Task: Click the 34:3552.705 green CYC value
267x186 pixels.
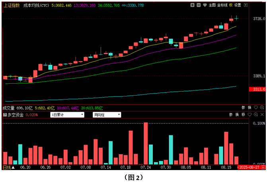Action: tap(109, 5)
